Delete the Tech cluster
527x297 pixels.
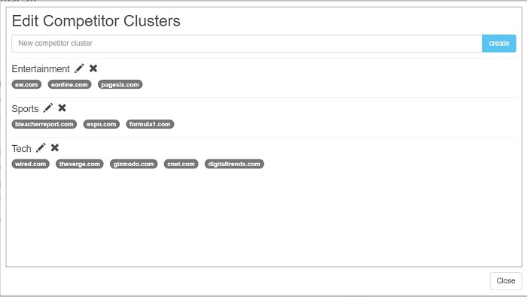pyautogui.click(x=55, y=147)
